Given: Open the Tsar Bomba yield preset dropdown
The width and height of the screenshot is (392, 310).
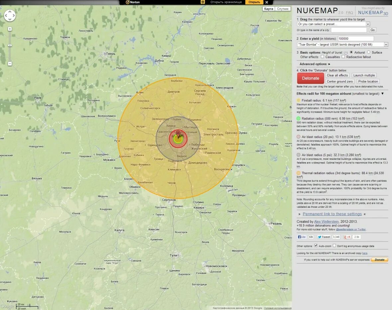Looking at the screenshot, I should [x=342, y=45].
